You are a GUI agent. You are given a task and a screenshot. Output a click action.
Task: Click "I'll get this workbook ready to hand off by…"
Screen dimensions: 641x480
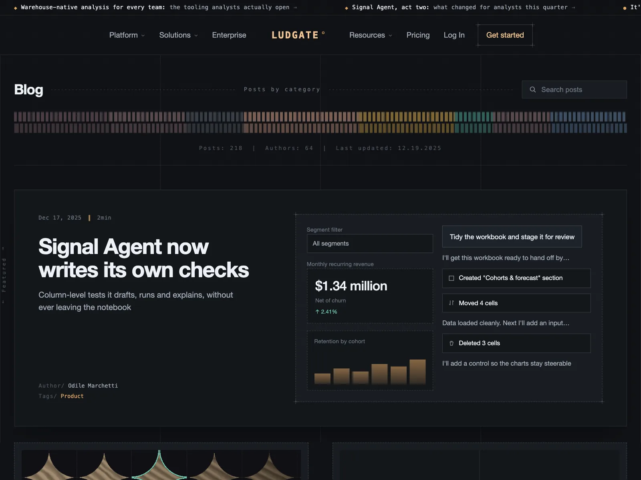[506, 258]
